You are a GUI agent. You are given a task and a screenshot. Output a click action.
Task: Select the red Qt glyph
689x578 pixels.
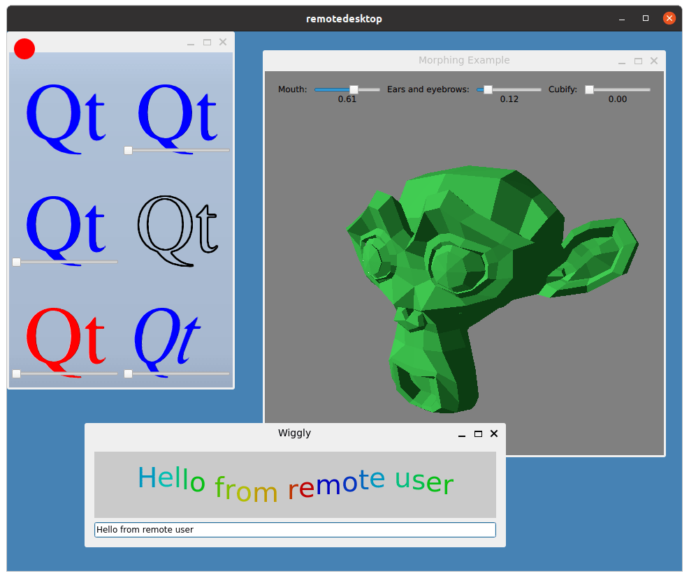pyautogui.click(x=65, y=339)
